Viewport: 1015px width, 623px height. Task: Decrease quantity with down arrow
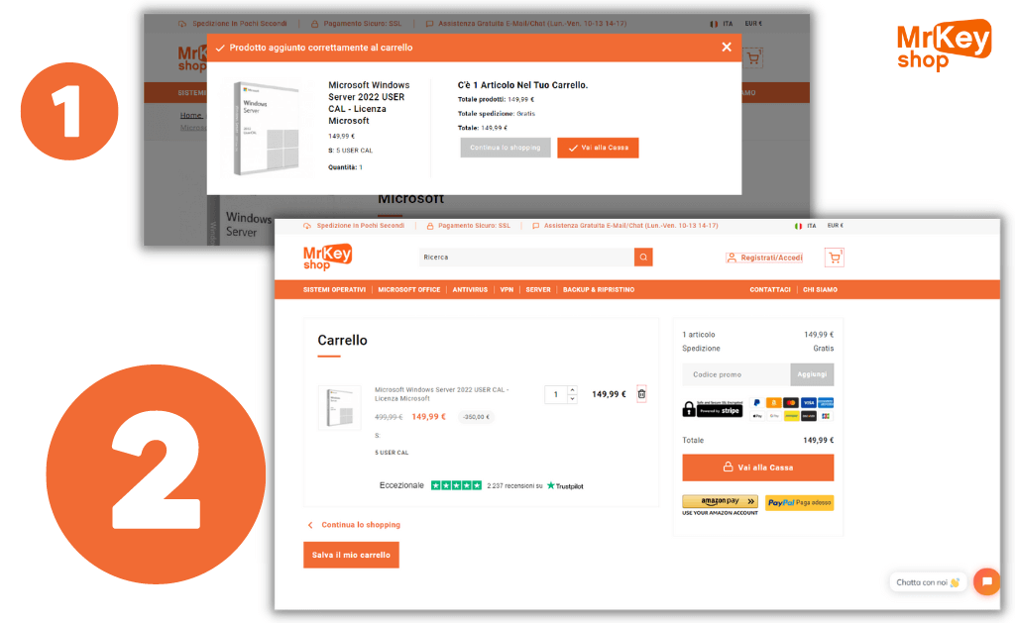click(572, 398)
